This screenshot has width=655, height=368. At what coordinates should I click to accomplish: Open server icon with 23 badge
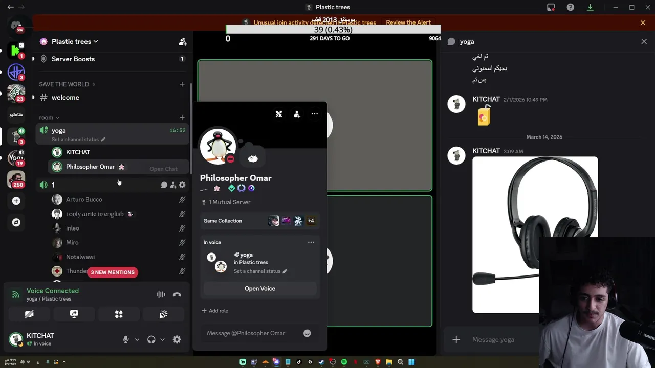[x=16, y=93]
